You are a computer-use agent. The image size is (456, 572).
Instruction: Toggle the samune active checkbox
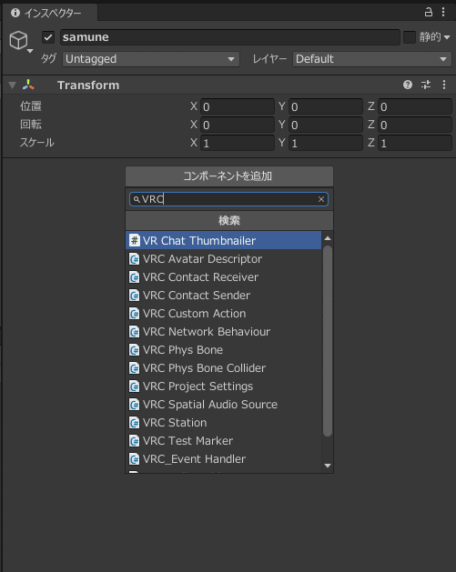(x=48, y=37)
